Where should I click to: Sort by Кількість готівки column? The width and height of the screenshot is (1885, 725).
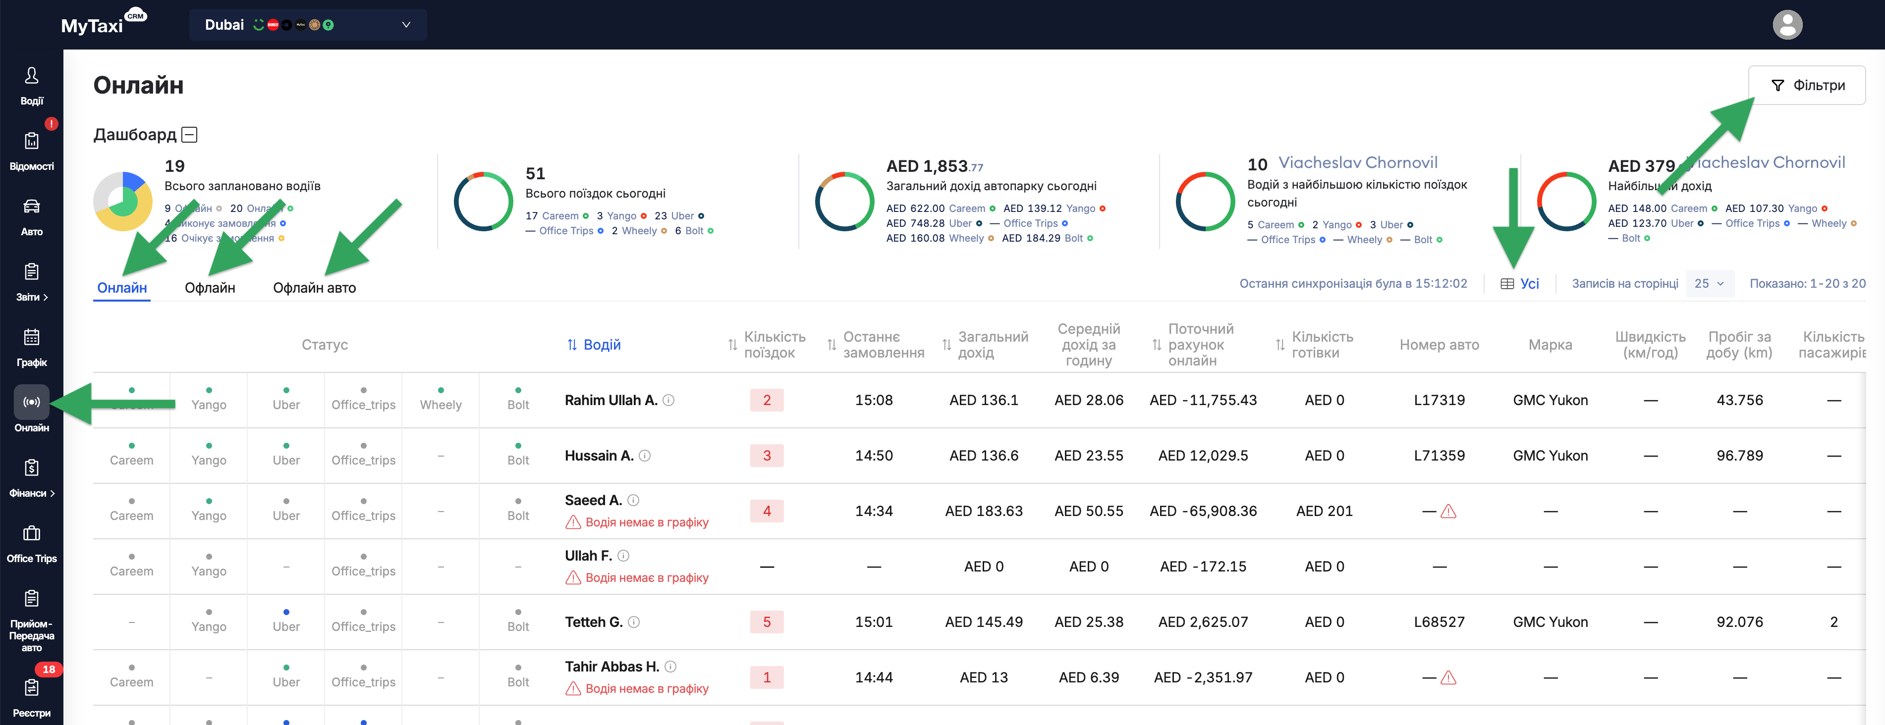[x=1314, y=345]
